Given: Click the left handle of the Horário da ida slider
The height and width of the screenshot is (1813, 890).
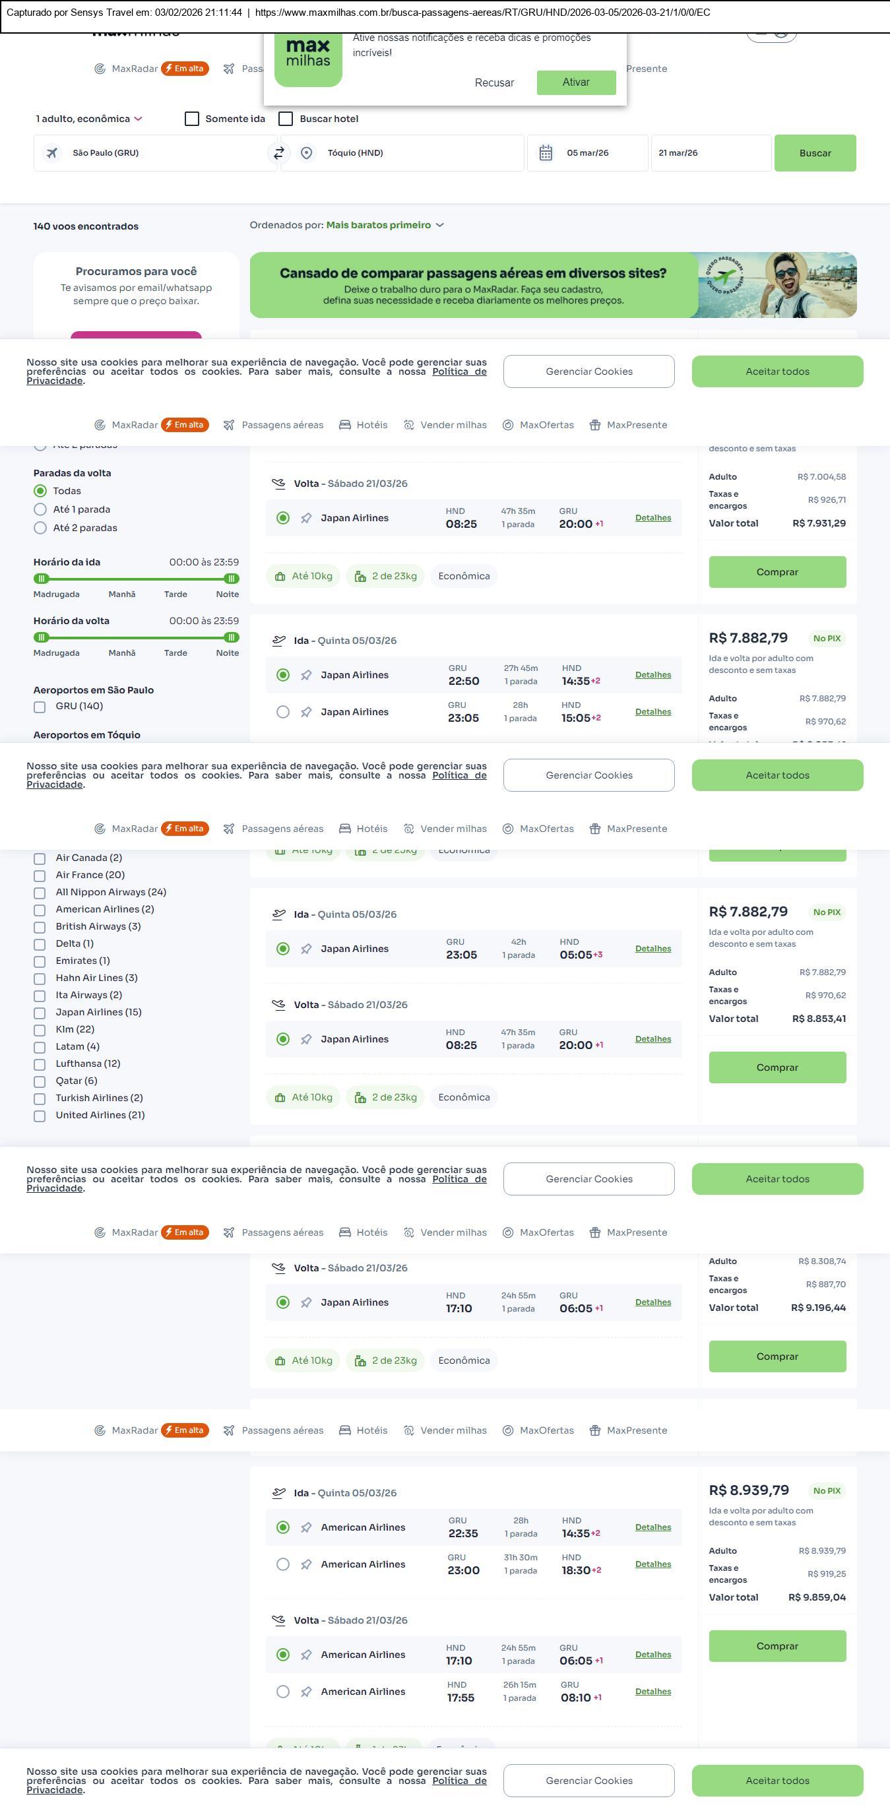Looking at the screenshot, I should pos(42,579).
